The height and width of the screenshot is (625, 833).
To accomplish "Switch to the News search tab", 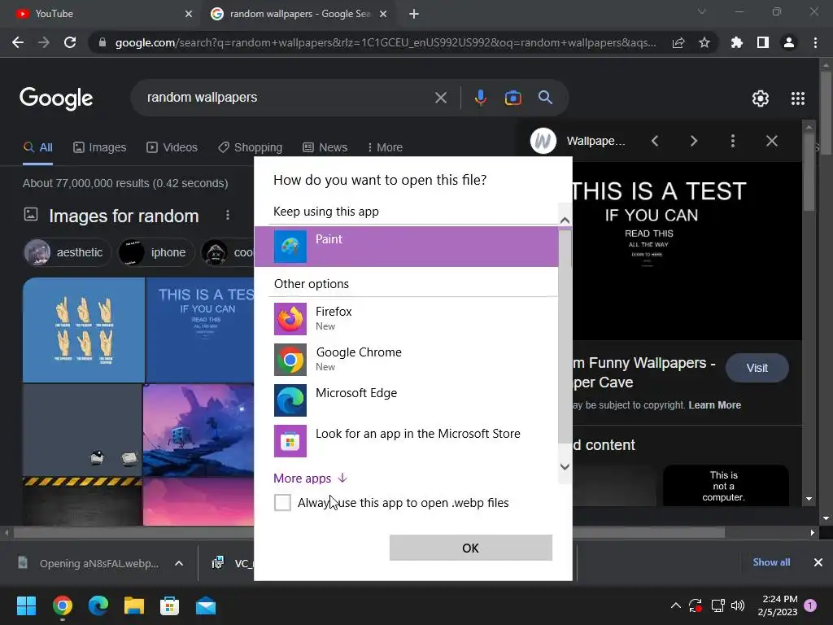I will click(x=325, y=147).
